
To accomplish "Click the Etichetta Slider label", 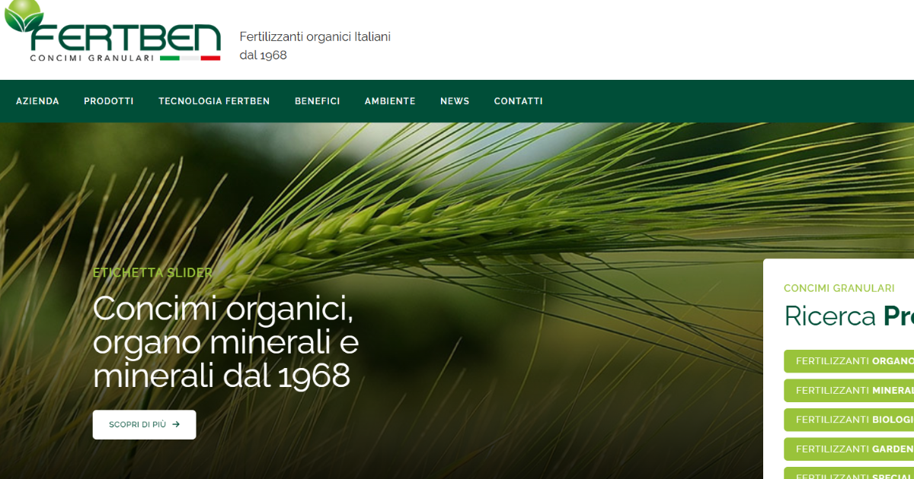I will coord(152,272).
